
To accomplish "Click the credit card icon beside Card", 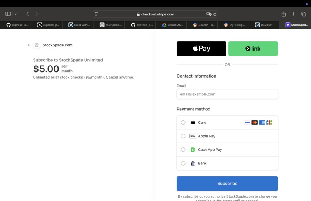I will point(193,123).
